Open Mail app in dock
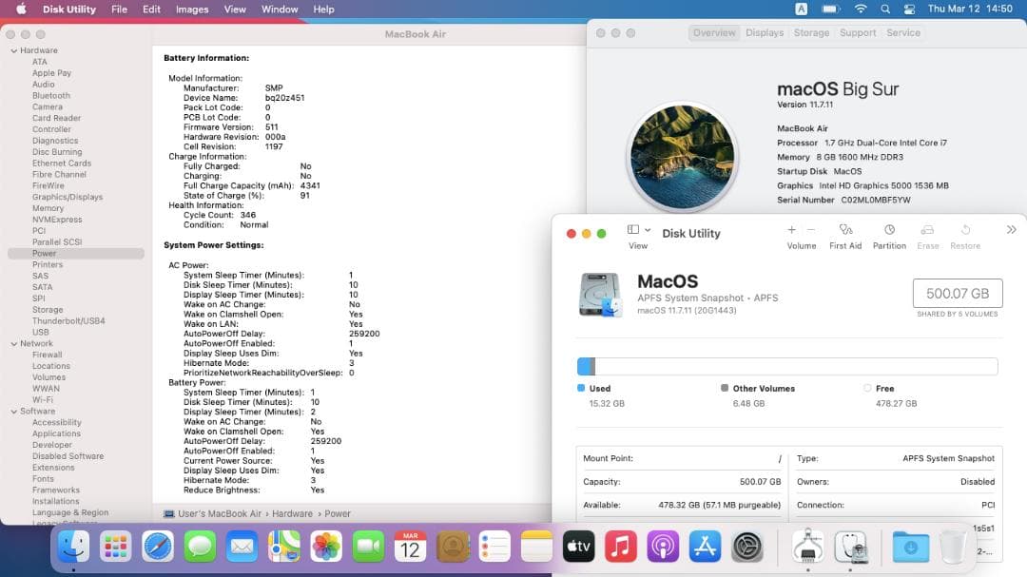Screen dimensions: 1027x577 [242, 547]
